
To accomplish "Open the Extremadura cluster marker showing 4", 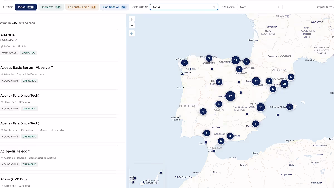I will 203,111.
